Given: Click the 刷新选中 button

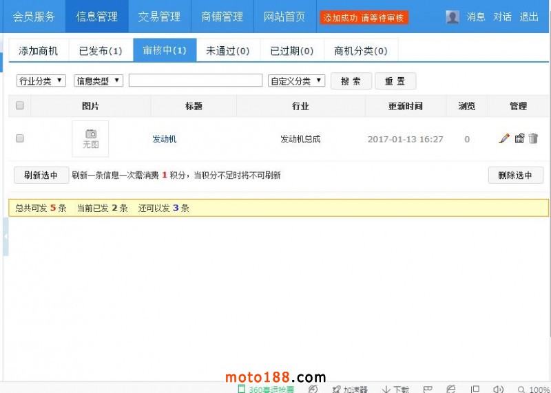Looking at the screenshot, I should coord(41,175).
